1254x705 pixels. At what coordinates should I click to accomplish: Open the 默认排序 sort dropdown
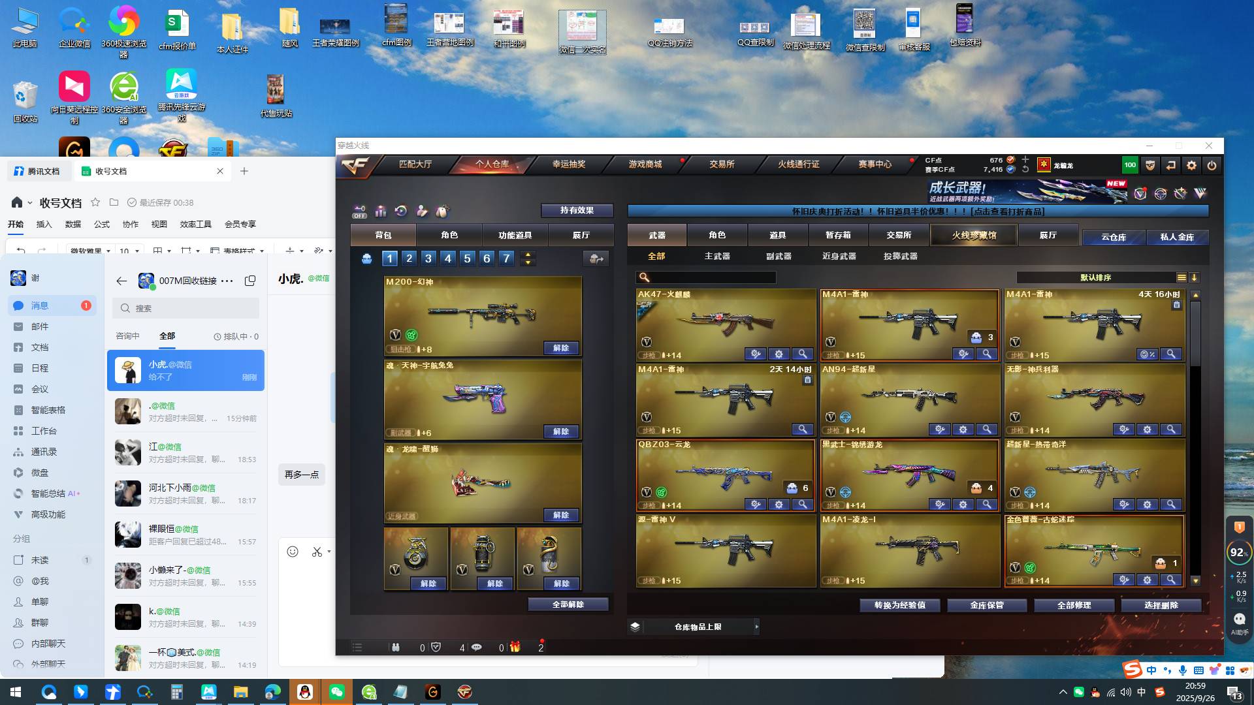pos(1096,277)
